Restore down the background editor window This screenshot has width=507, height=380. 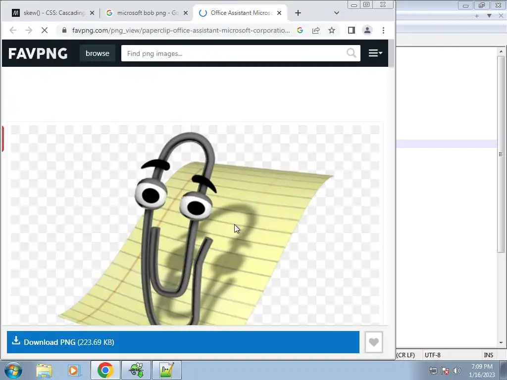tap(482, 5)
